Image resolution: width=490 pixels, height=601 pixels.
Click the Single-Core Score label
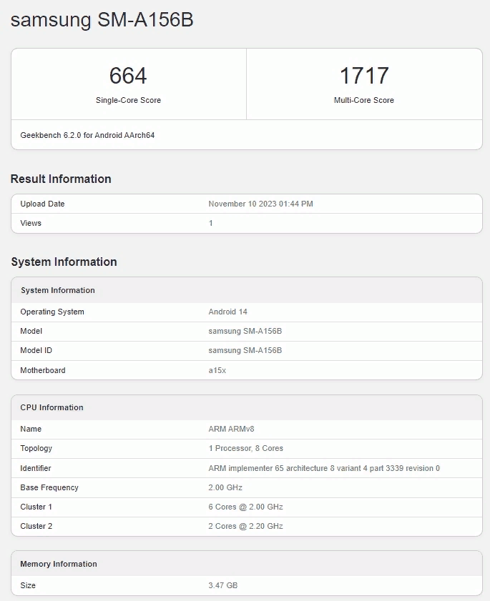pos(128,100)
